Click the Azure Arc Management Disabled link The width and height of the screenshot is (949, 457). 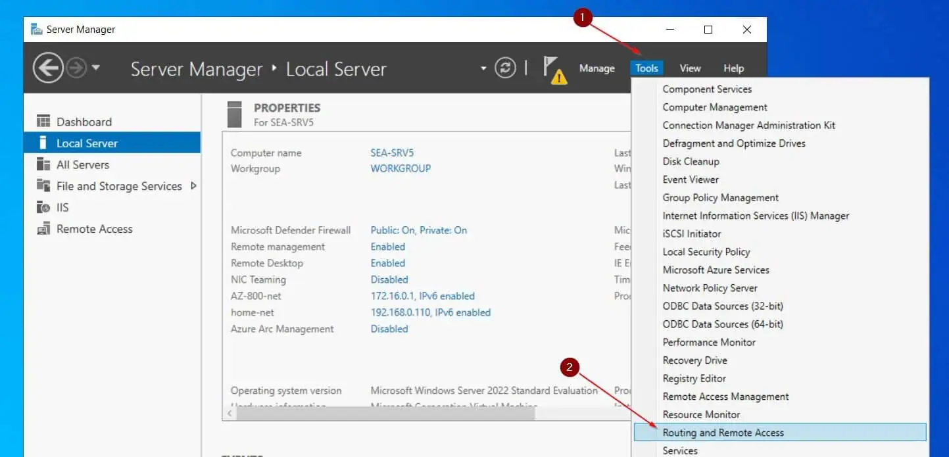(389, 329)
